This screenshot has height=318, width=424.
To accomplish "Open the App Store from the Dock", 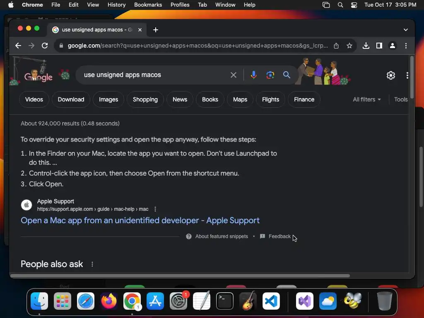I will pyautogui.click(x=155, y=301).
